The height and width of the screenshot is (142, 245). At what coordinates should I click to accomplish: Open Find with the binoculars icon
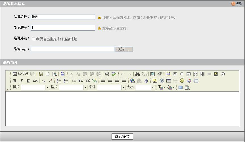[x=137, y=74]
